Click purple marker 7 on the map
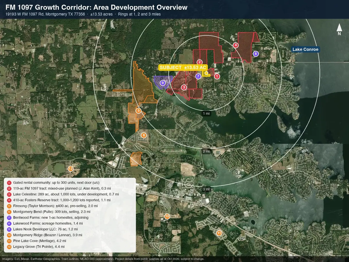 (x=198, y=76)
